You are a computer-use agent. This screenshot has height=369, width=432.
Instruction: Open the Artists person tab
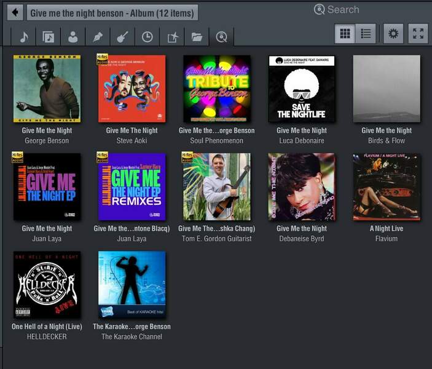(x=73, y=36)
